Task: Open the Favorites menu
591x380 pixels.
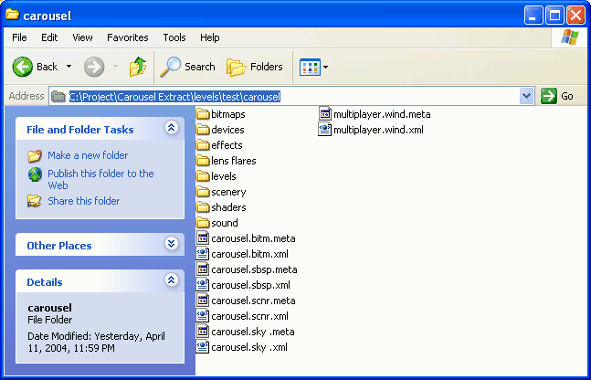Action: click(127, 37)
